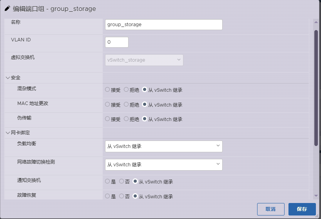
Task: Collapse the 网卡绑定 section chevron
Action: [x=8, y=133]
